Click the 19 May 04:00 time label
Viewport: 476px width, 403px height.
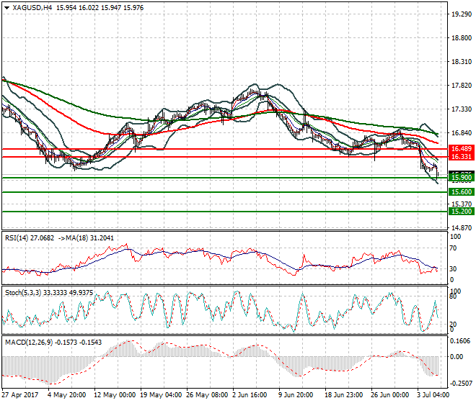click(x=162, y=395)
